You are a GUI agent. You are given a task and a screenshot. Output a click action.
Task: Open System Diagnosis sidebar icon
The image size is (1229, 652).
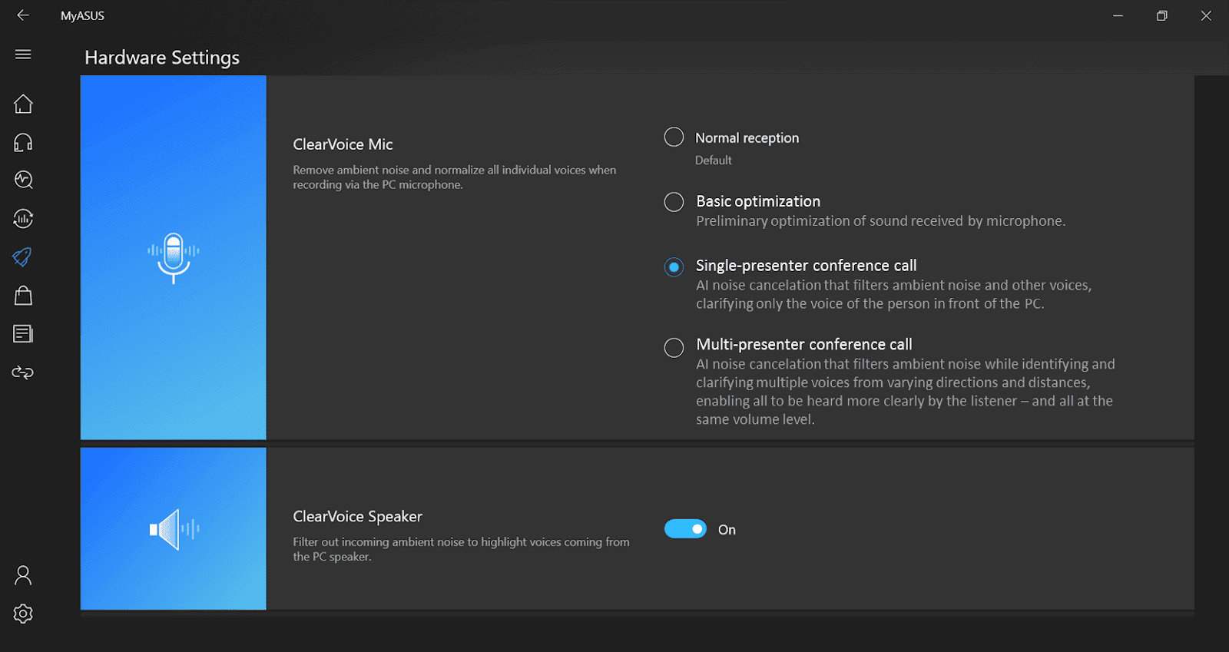coord(23,180)
